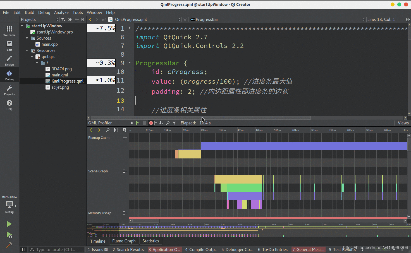The height and width of the screenshot is (253, 411).
Task: Open Search Results pane
Action: click(128, 250)
